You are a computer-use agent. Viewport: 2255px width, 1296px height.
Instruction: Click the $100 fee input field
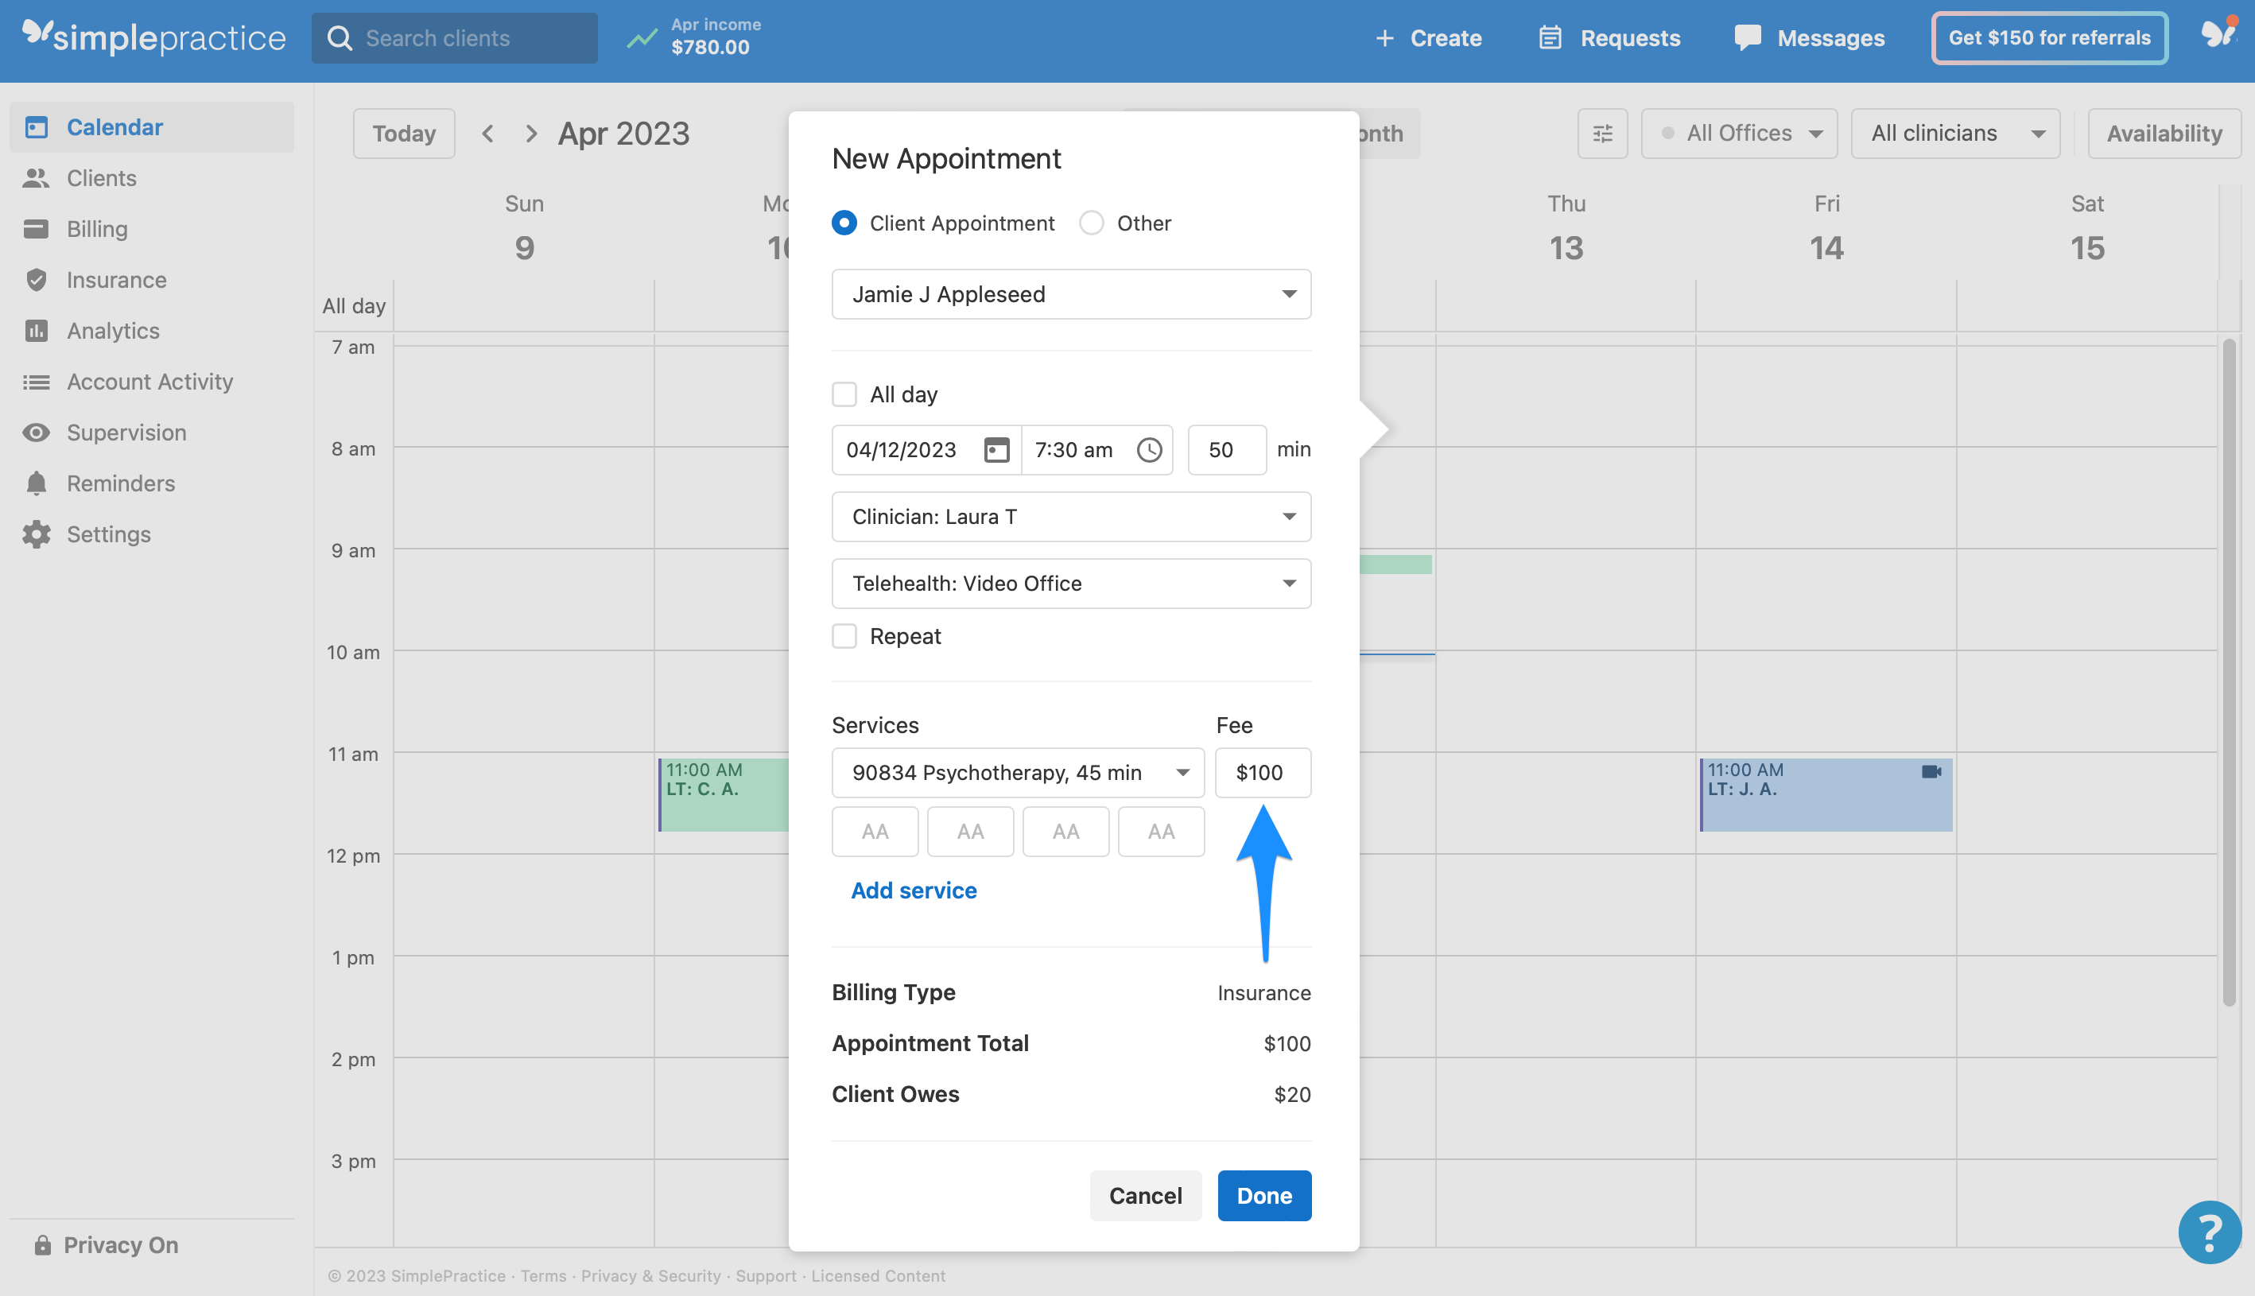[1262, 773]
